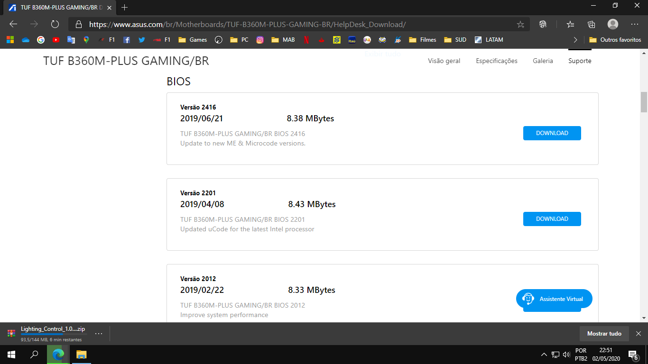This screenshot has height=364, width=648.
Task: Open the Lighting_Control zip download item
Action: (x=46, y=334)
